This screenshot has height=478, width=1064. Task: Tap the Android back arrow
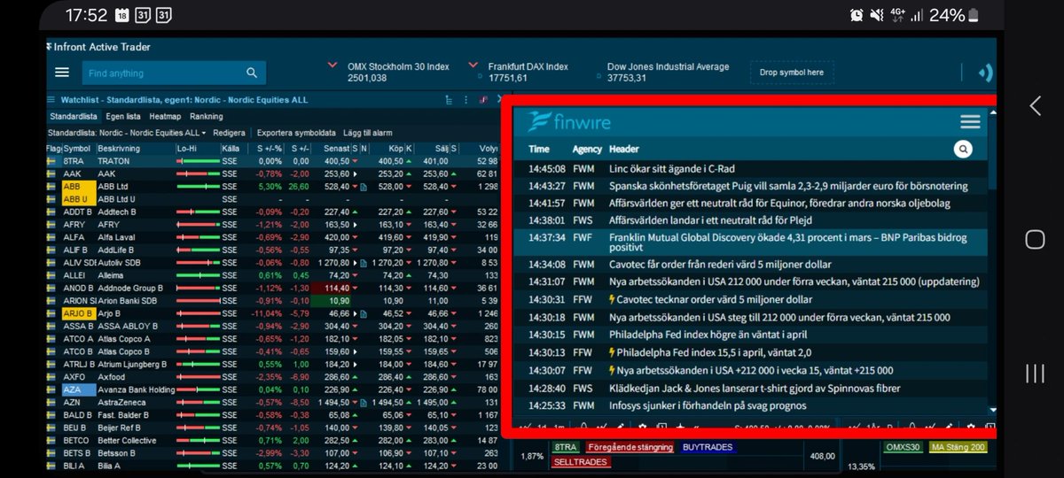[x=1035, y=106]
